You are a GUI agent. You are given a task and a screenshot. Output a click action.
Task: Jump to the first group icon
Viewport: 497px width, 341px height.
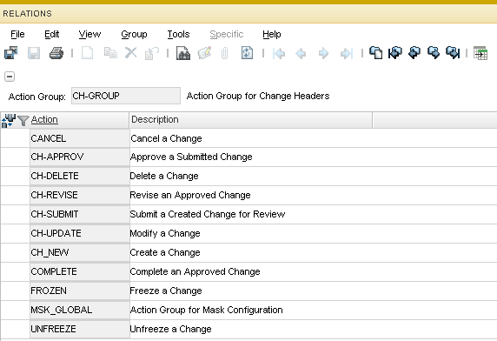coord(395,53)
